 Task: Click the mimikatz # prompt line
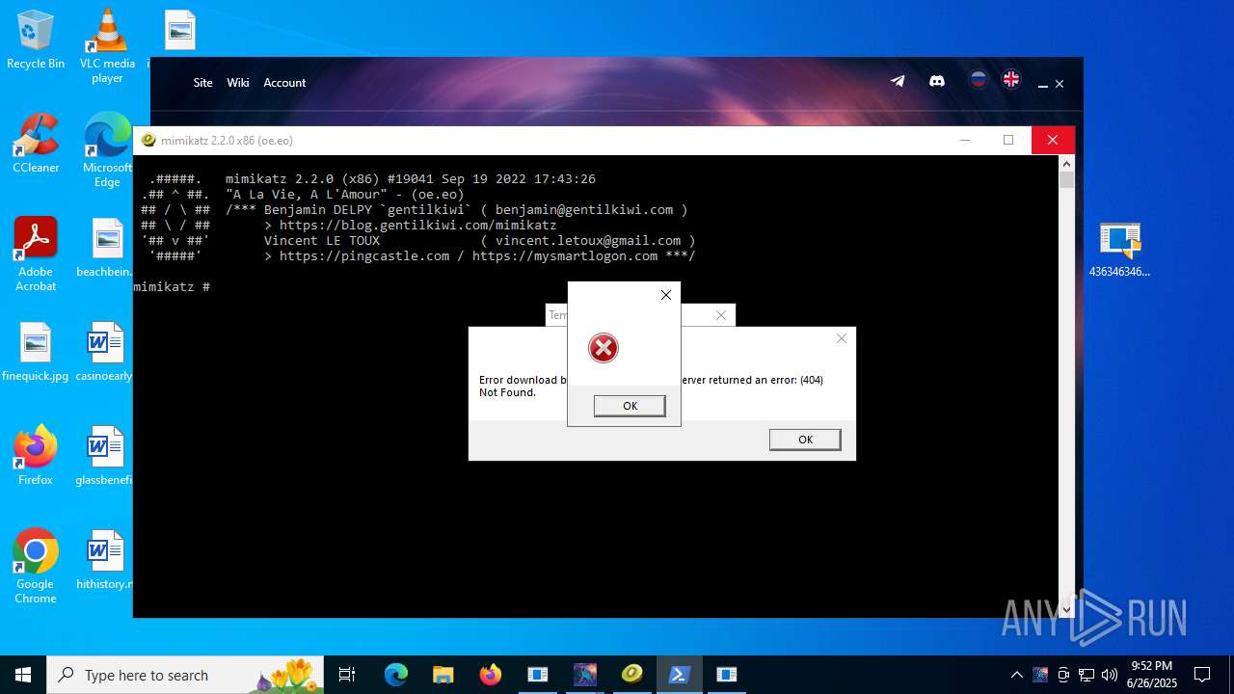172,287
